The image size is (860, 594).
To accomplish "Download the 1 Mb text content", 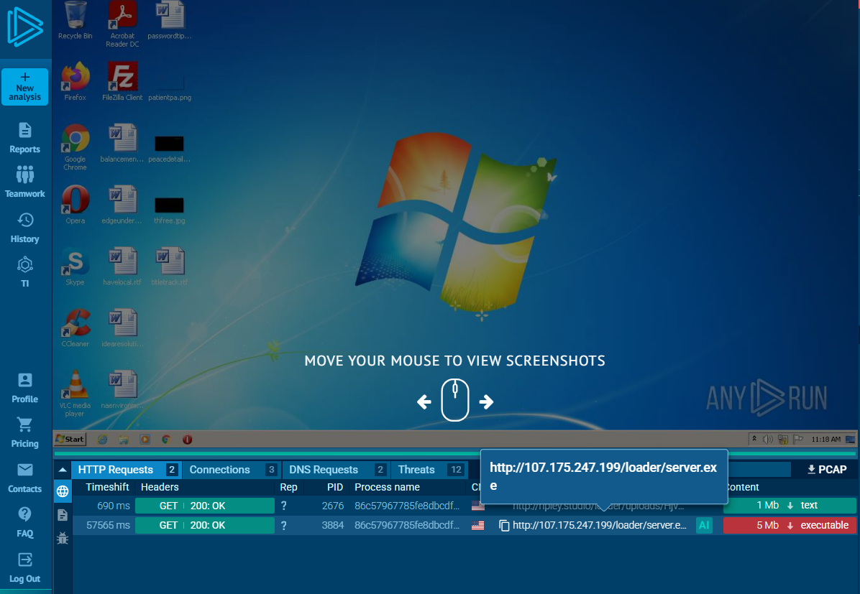I will tap(790, 505).
